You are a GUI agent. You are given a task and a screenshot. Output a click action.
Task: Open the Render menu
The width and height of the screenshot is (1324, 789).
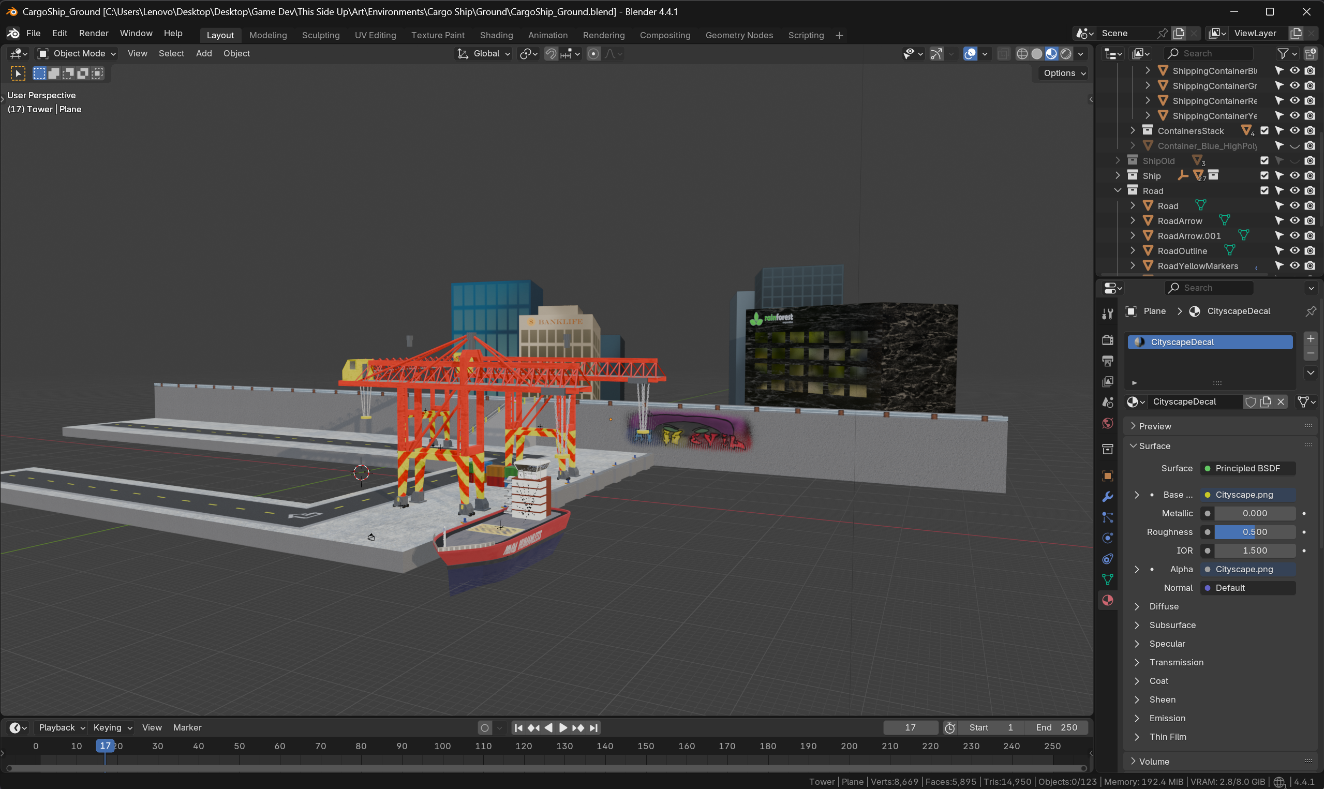tap(94, 33)
